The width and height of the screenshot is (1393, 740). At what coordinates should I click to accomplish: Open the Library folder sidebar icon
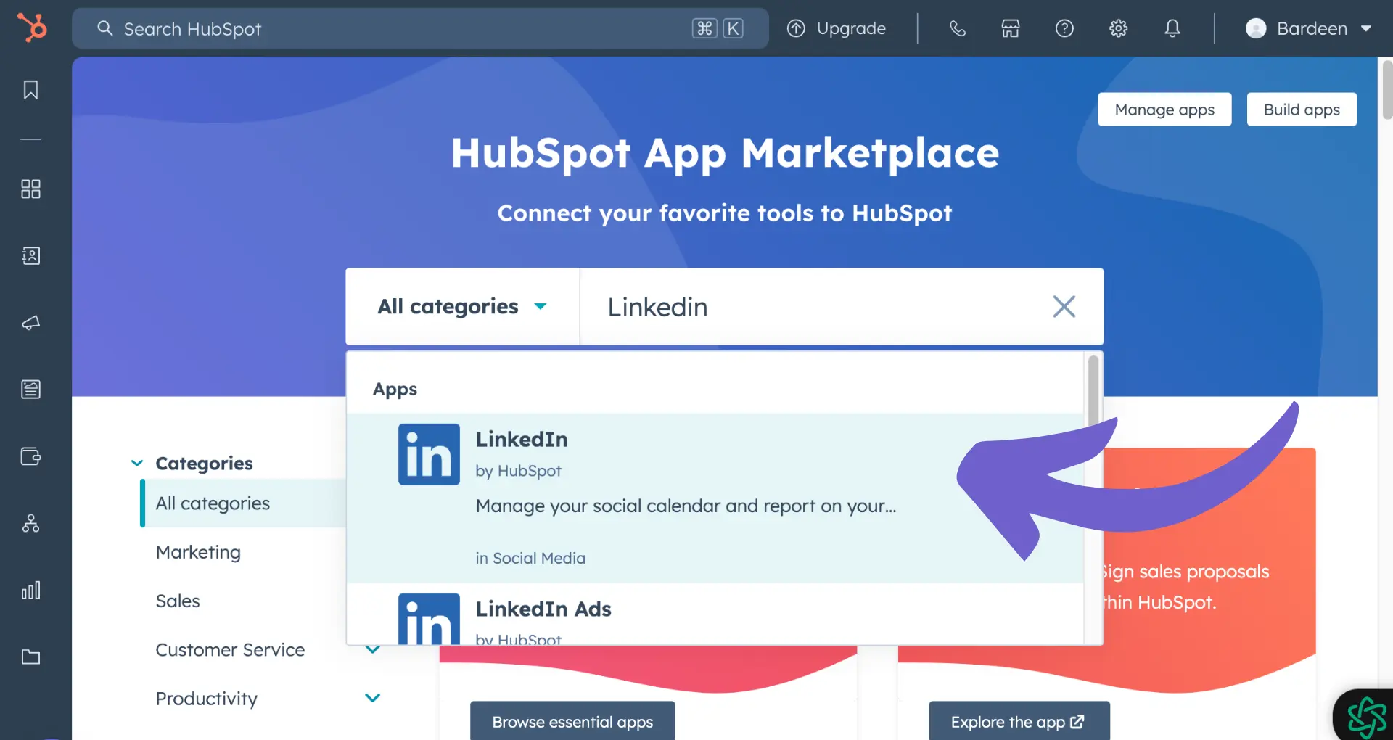30,657
